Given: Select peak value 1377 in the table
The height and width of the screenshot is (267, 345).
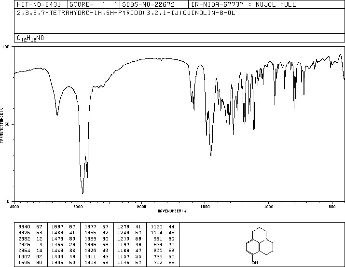Looking at the screenshot, I should [x=90, y=227].
